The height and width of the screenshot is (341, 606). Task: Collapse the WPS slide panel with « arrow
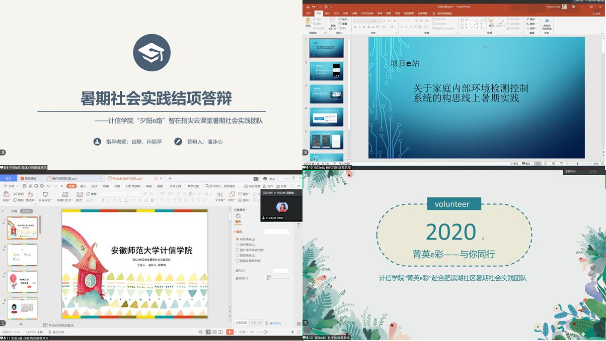click(x=3, y=211)
